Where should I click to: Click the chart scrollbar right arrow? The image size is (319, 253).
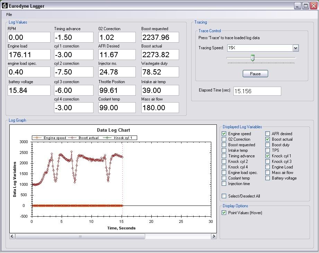coord(213,236)
